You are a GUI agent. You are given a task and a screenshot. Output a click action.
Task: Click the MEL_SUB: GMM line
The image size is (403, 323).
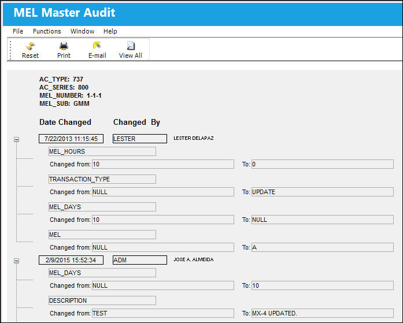pos(64,104)
